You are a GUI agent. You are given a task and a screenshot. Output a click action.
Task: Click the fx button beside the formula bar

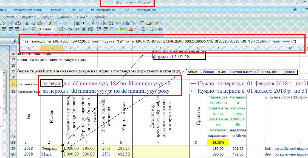(15, 41)
